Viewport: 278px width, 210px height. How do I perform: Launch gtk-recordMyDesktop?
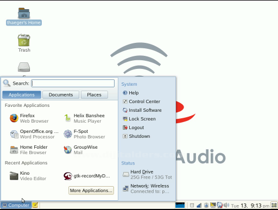click(x=87, y=176)
